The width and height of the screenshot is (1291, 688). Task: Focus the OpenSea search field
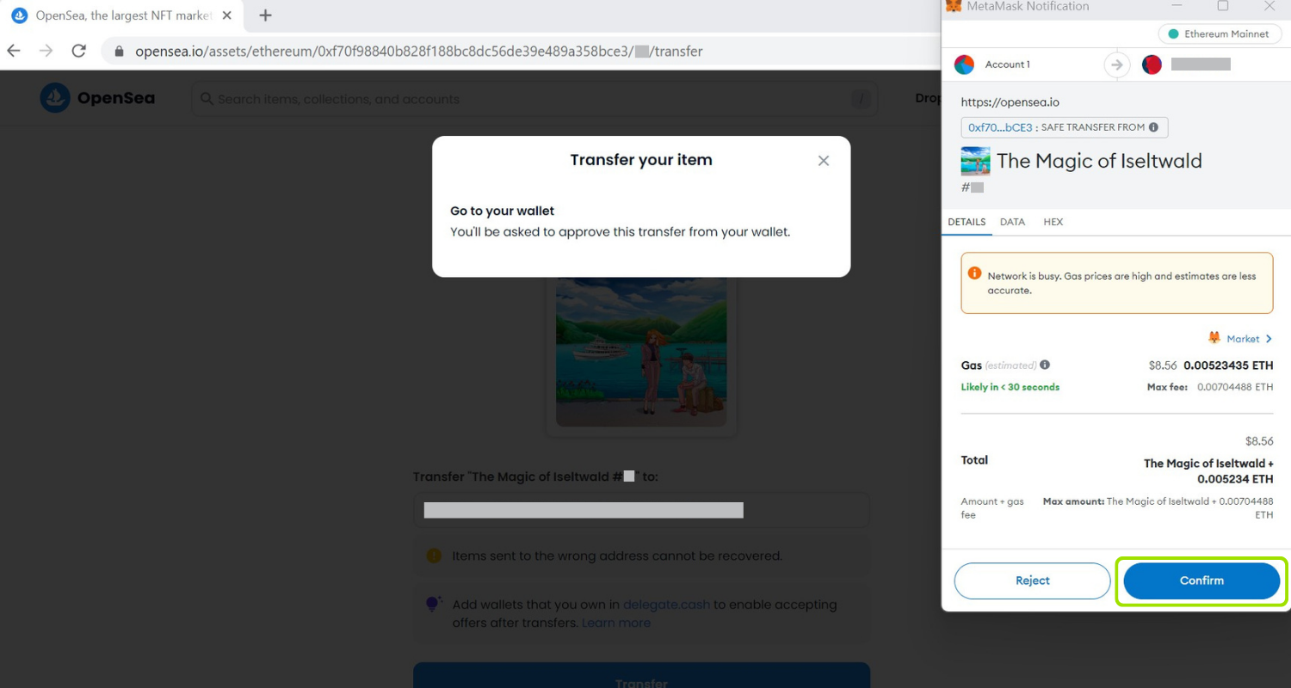click(x=534, y=99)
